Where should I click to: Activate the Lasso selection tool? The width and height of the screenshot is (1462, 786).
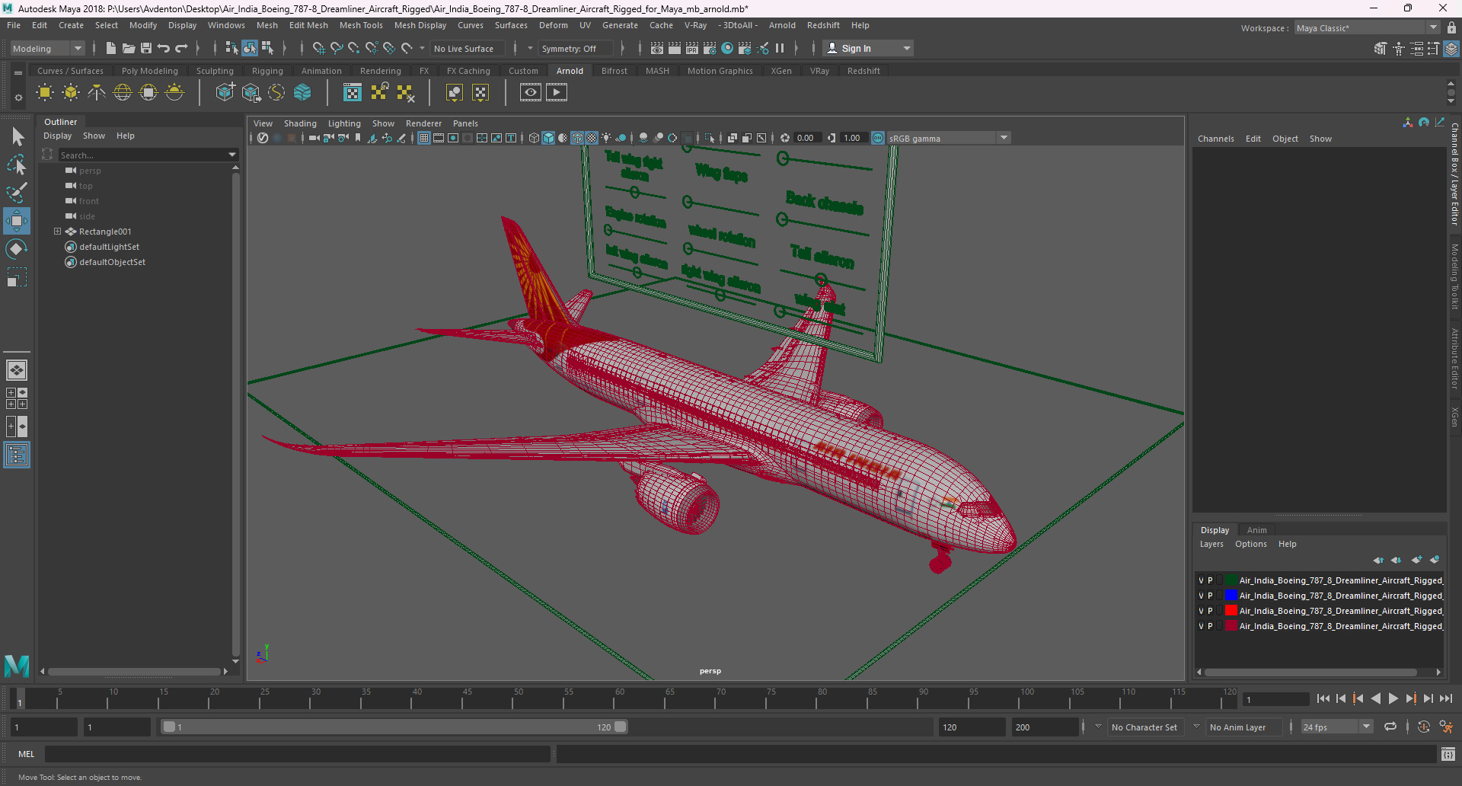pos(17,165)
